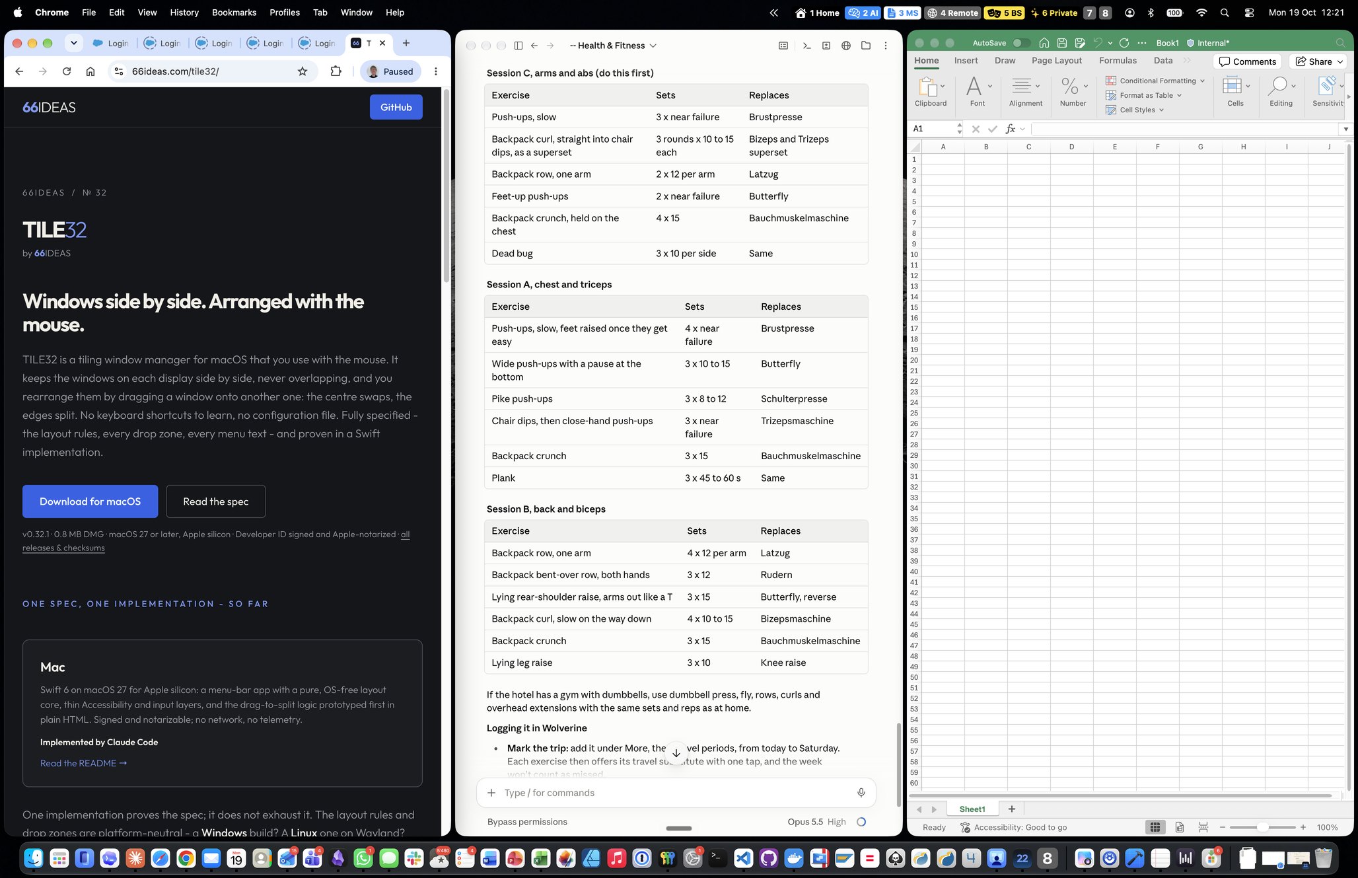Open the Formulas tab in Excel ribbon
The width and height of the screenshot is (1358, 878).
click(1118, 60)
